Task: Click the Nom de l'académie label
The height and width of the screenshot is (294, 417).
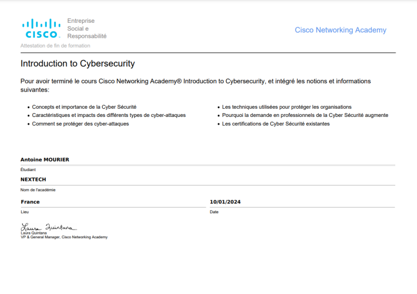Action: pyautogui.click(x=38, y=190)
